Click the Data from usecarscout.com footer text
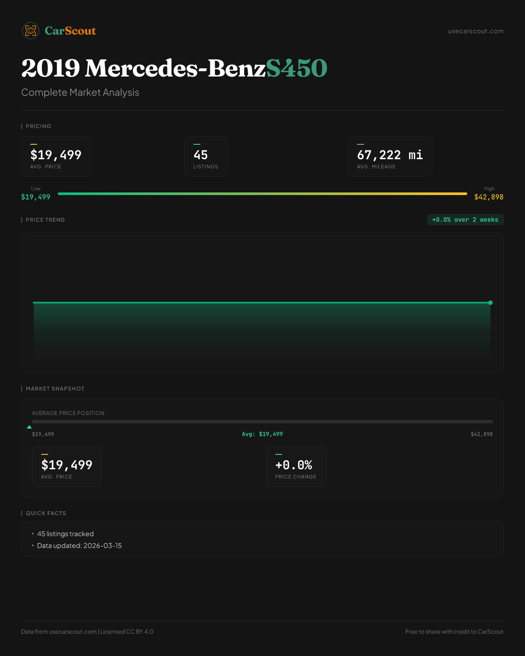The width and height of the screenshot is (525, 656). click(59, 632)
